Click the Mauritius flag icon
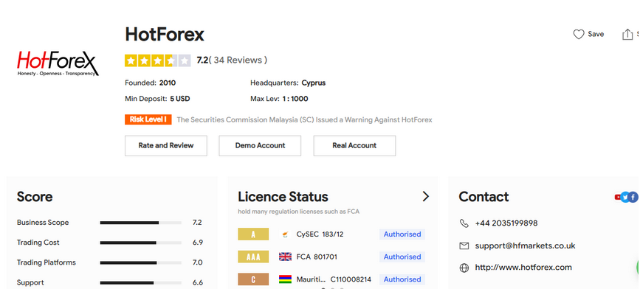 (x=285, y=279)
